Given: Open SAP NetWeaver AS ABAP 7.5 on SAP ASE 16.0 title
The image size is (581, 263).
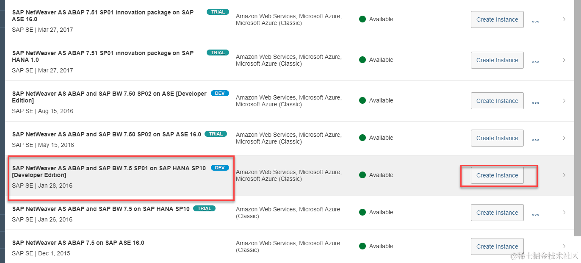Looking at the screenshot, I should pyautogui.click(x=78, y=243).
